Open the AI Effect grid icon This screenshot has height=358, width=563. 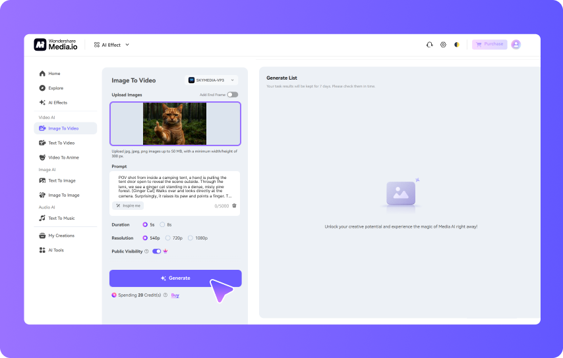point(97,45)
